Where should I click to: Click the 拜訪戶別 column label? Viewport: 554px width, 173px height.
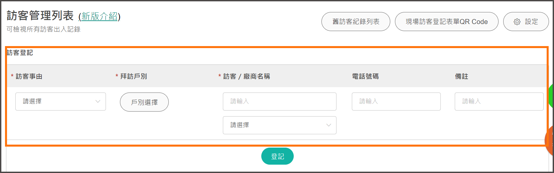(134, 76)
